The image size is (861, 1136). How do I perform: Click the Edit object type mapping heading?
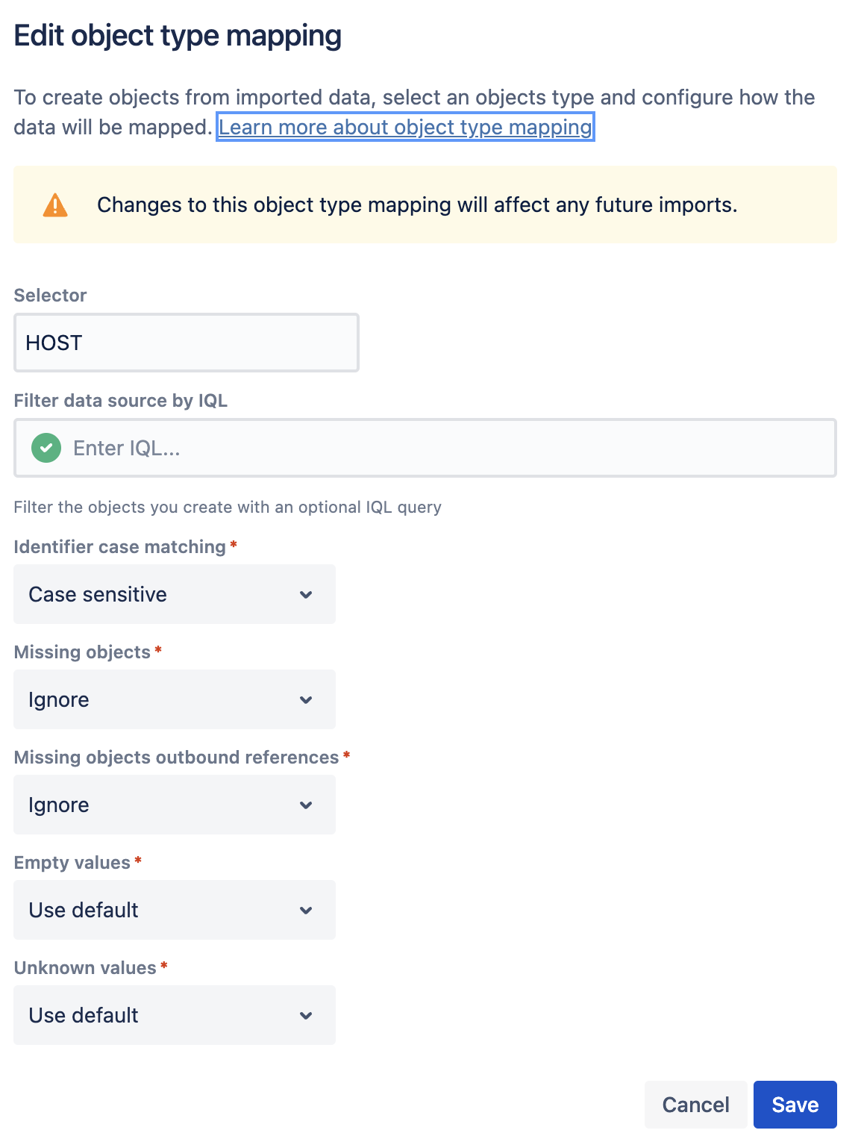[x=178, y=36]
